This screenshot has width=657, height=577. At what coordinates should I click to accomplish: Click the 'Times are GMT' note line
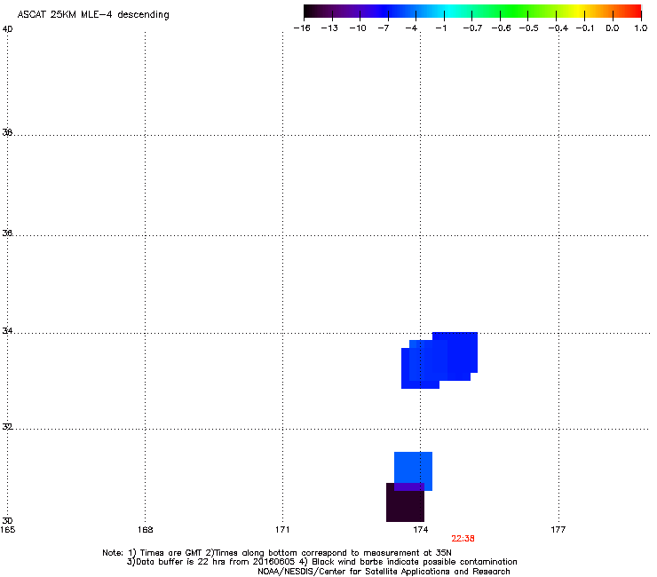(277, 553)
